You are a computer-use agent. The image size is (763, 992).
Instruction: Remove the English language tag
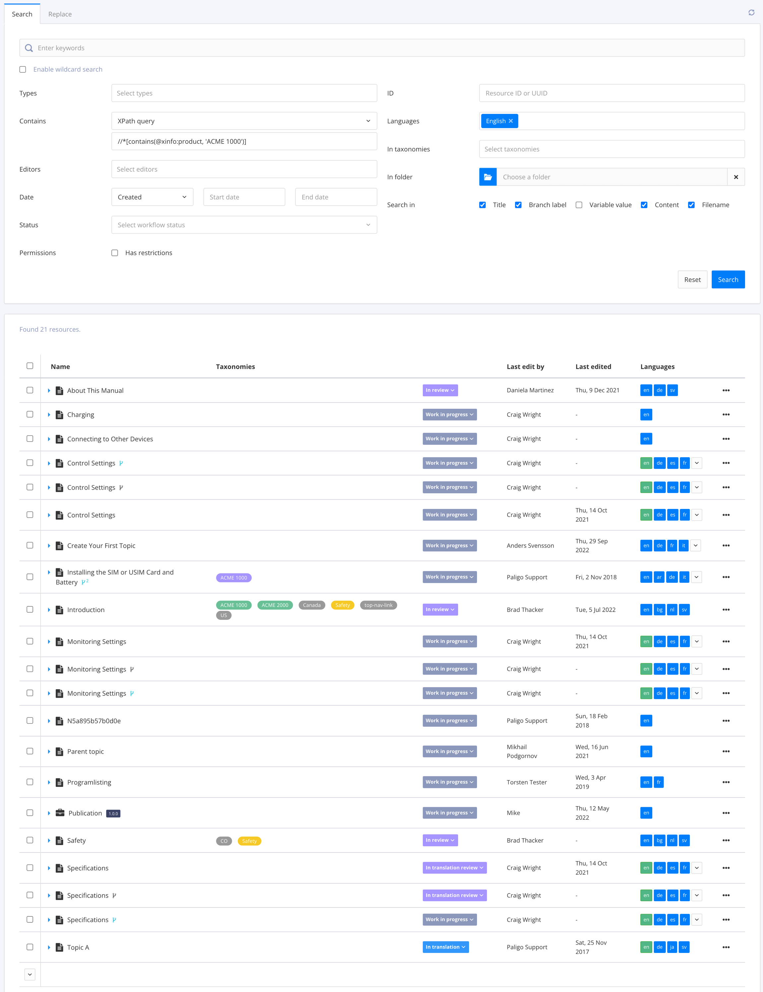511,121
